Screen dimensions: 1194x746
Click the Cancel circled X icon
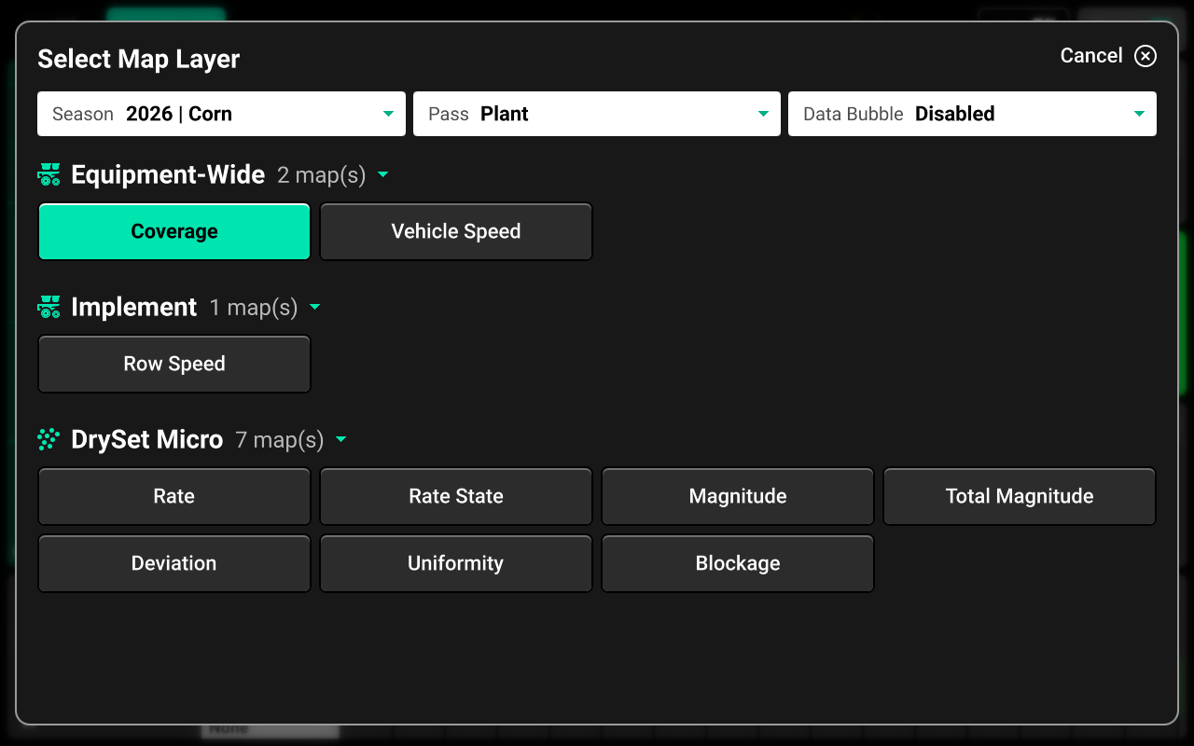pos(1145,56)
